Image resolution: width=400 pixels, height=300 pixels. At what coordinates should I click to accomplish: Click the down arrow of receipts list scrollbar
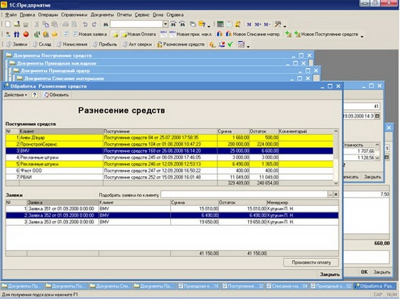click(336, 183)
